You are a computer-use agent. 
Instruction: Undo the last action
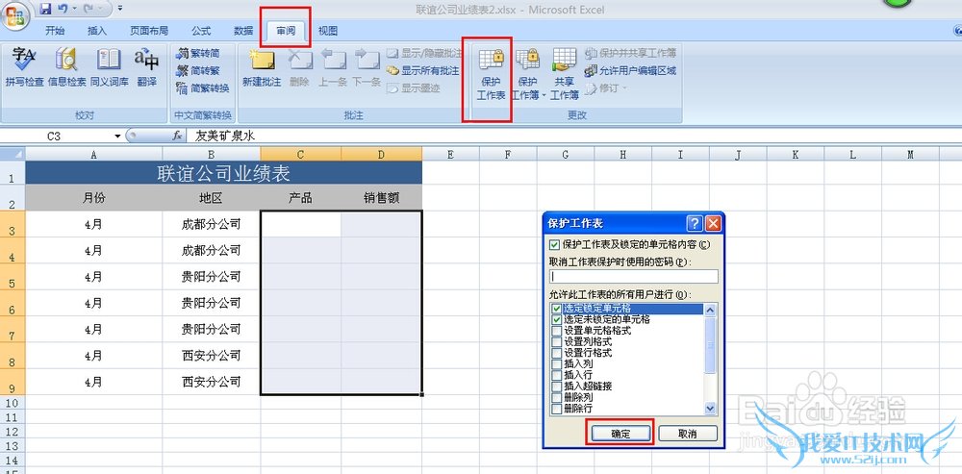[62, 10]
